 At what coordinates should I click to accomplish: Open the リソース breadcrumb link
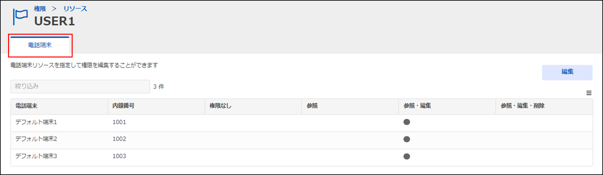click(x=75, y=9)
